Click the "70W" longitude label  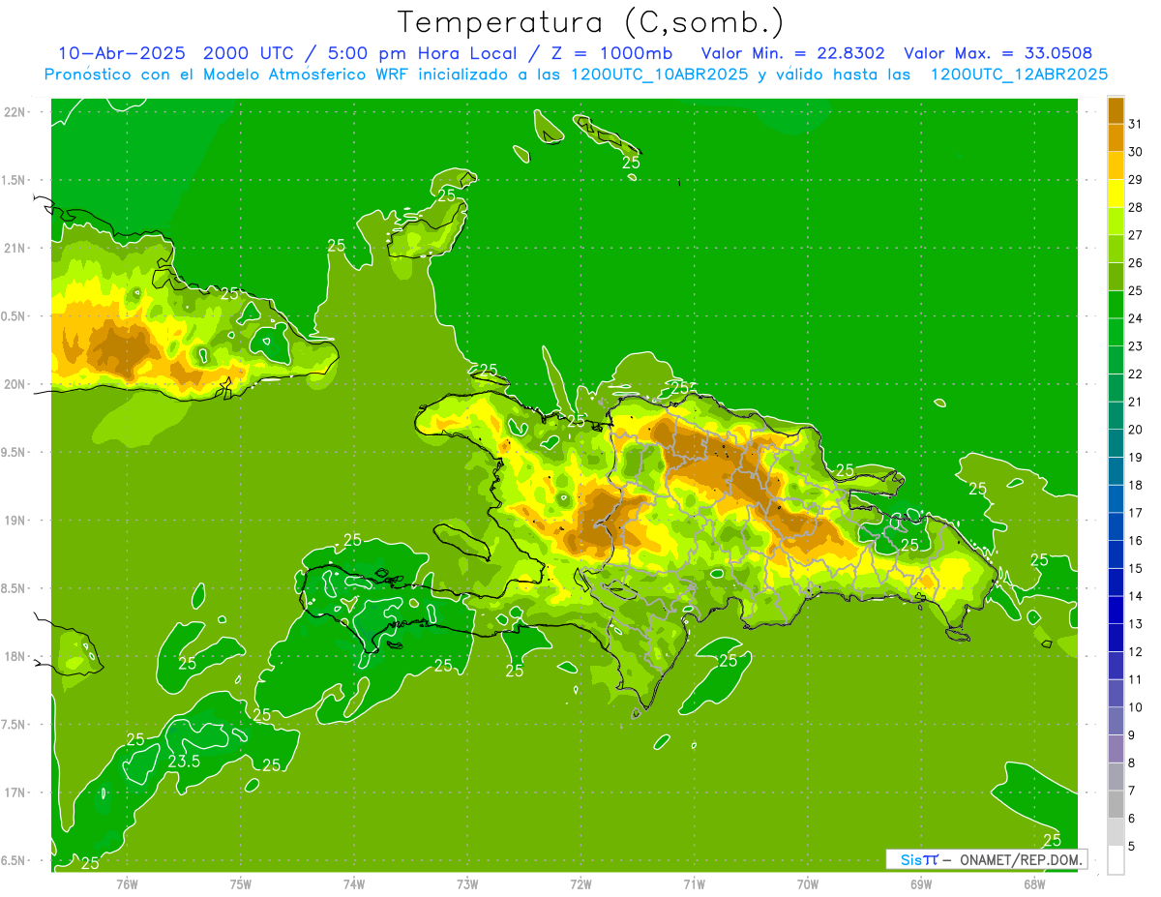tap(808, 884)
